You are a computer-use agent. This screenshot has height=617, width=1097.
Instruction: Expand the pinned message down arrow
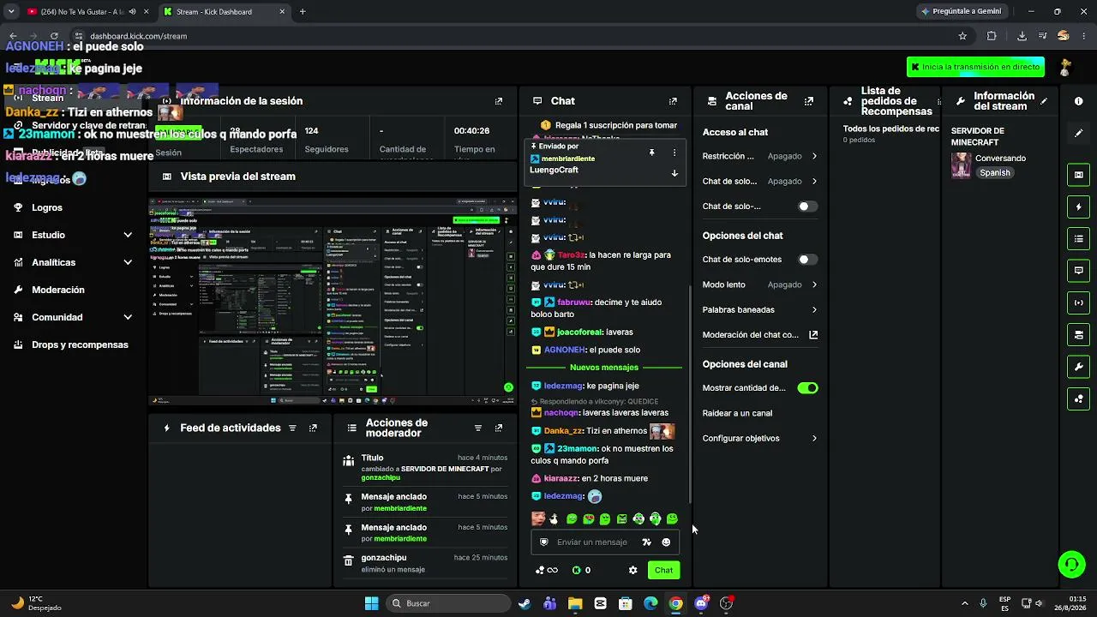[674, 173]
